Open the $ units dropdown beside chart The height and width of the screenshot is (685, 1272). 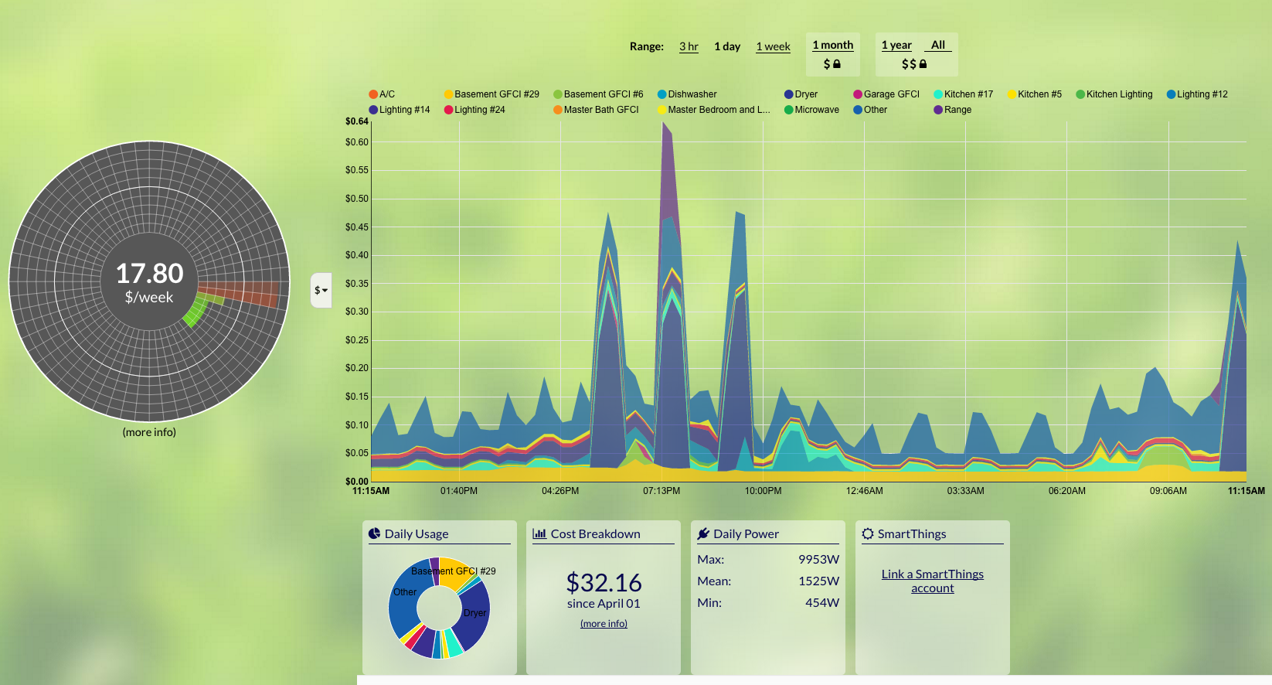point(321,291)
